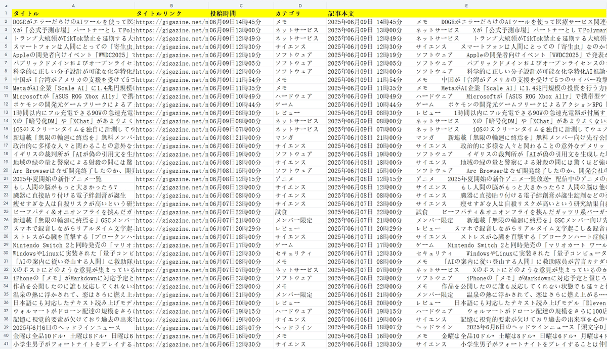Select title cell starting Arc Browserはなぜ開発終了
The height and width of the screenshot is (349, 607).
point(73,170)
